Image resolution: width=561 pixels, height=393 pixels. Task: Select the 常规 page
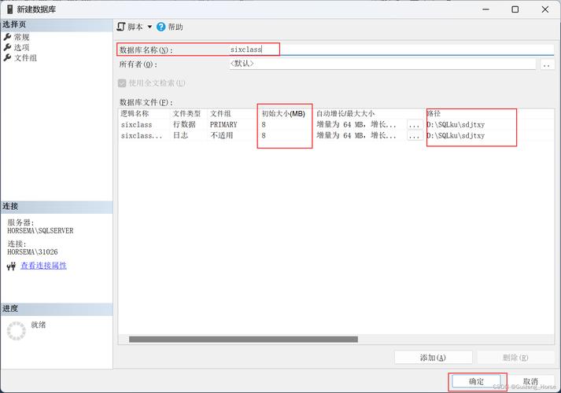point(21,37)
